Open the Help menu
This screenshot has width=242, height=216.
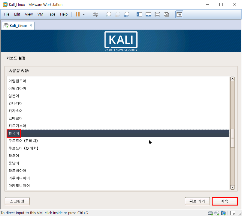[64, 14]
